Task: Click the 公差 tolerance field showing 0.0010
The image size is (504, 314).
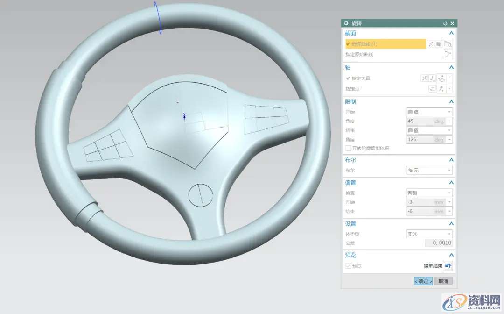Action: click(439, 243)
